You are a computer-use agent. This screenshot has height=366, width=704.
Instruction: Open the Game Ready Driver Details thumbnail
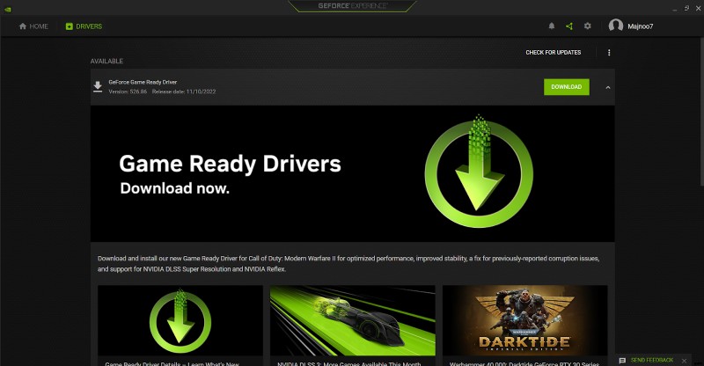180,320
